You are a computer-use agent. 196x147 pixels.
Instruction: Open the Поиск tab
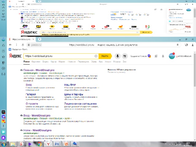click(27, 62)
